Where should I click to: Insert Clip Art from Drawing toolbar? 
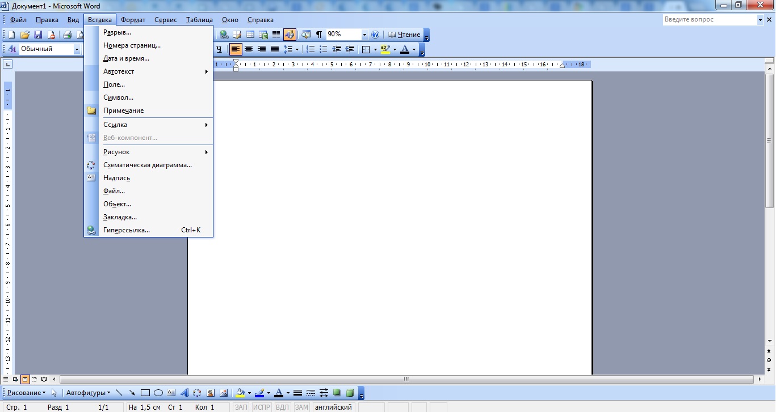pos(211,393)
